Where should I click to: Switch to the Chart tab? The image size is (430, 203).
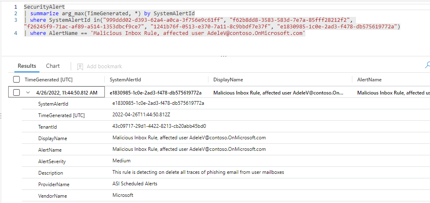53,66
